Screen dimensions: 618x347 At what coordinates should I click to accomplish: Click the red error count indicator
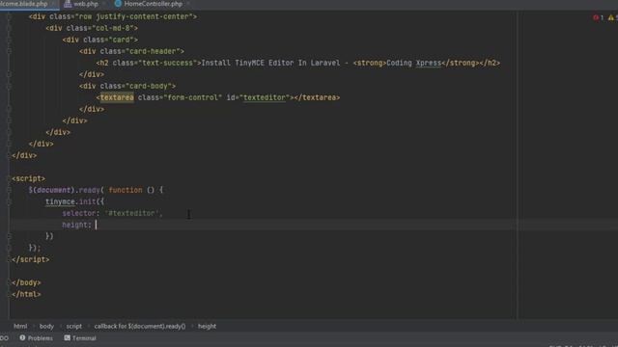point(598,17)
